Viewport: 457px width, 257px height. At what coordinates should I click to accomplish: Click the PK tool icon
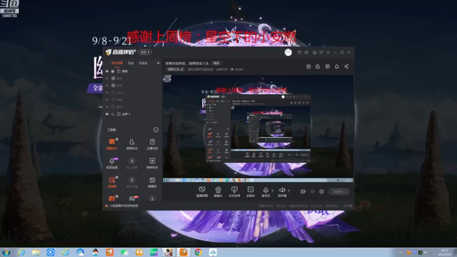pos(133,199)
